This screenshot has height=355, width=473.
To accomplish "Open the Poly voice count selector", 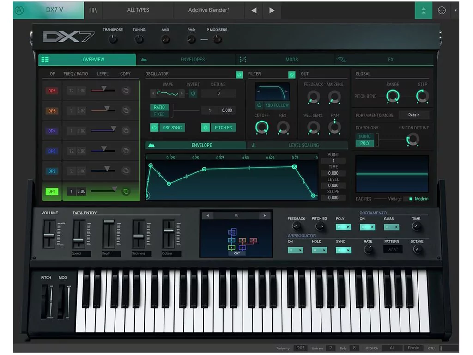I will [x=354, y=348].
